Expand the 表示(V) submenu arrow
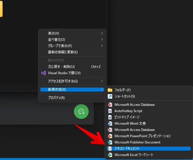 102,33
